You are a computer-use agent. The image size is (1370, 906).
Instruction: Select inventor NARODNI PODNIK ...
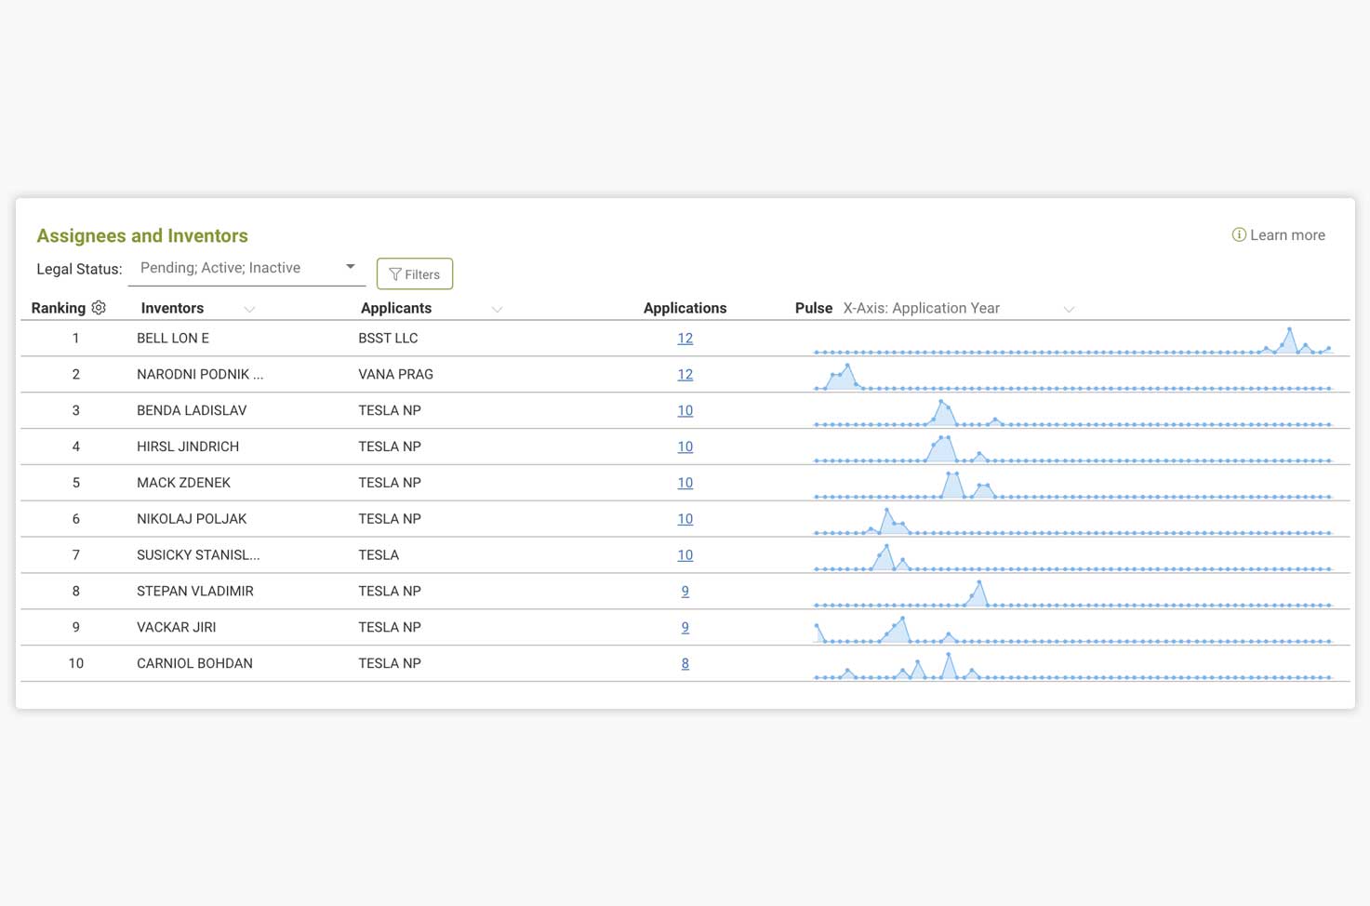coord(200,375)
